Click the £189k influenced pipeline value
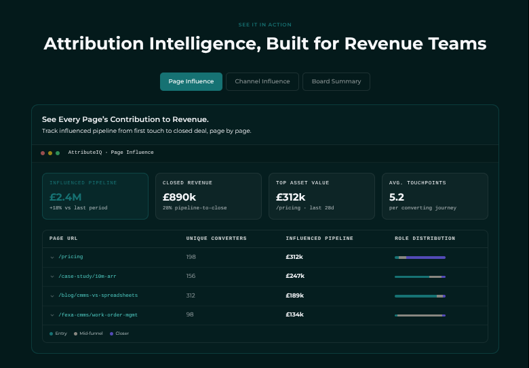Viewport: 529px width, 368px height. click(x=295, y=295)
